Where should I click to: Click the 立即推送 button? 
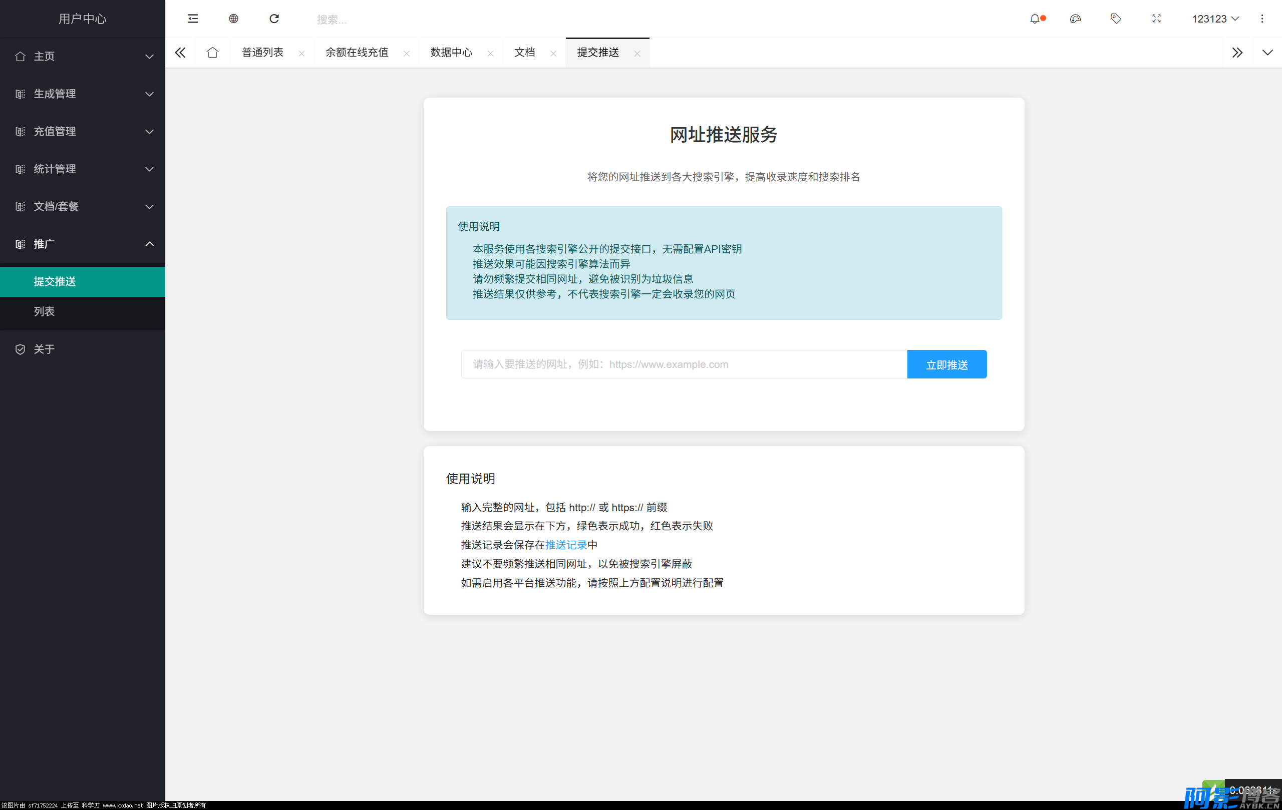[x=946, y=364]
